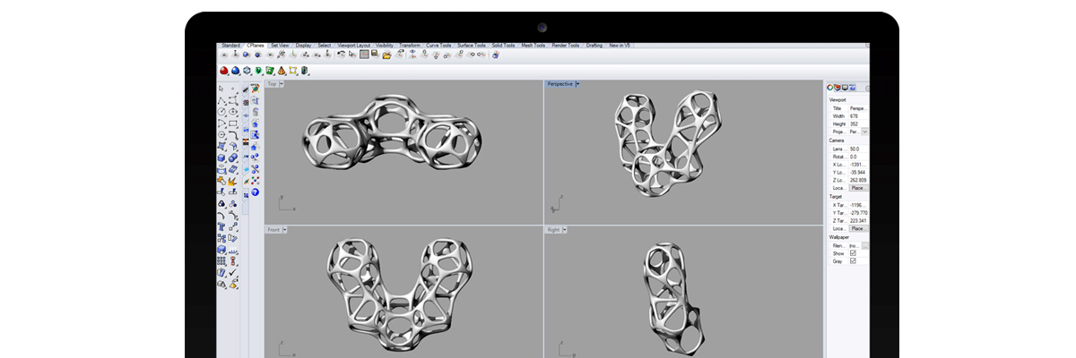Click the Right viewport title label
The height and width of the screenshot is (358, 1076).
pos(553,229)
